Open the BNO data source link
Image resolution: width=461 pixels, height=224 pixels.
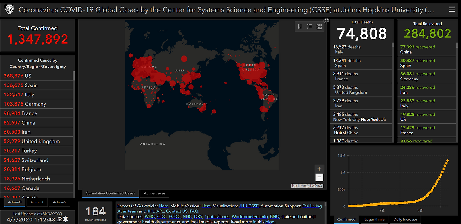tap(274, 216)
